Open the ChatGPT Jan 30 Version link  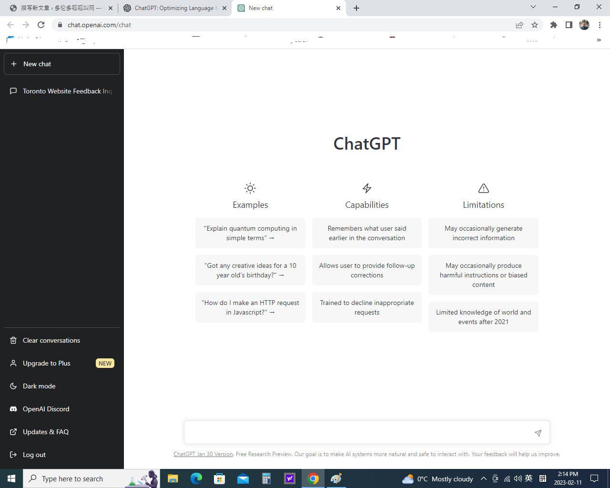[203, 454]
